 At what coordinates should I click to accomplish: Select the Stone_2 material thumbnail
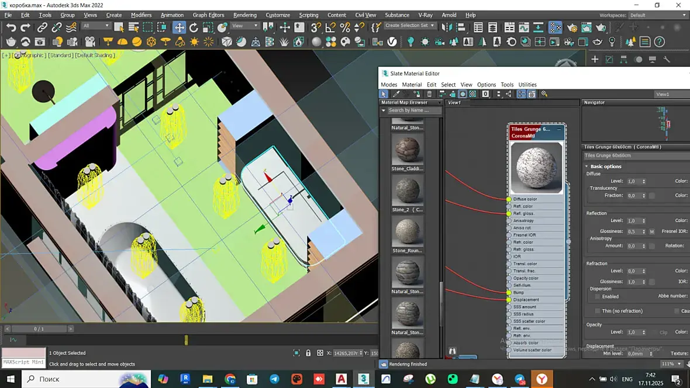(x=407, y=191)
